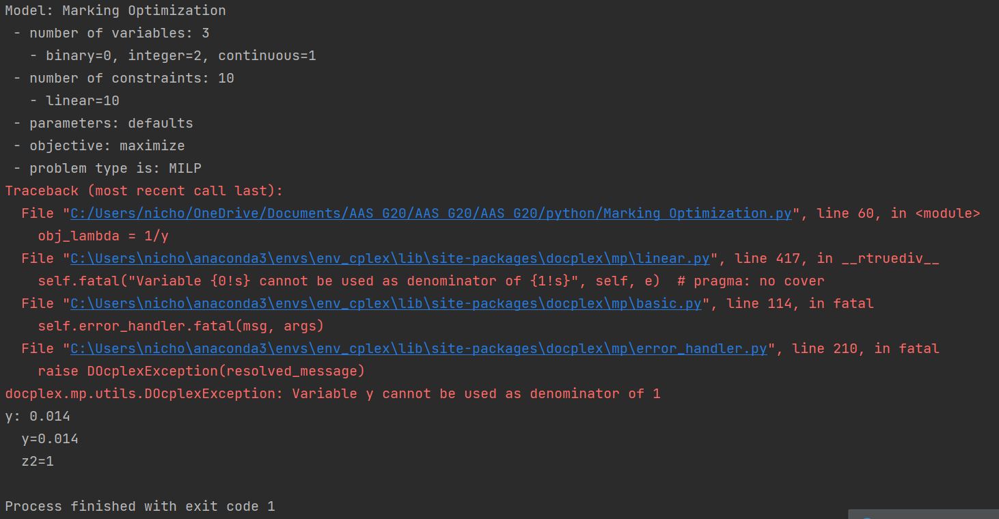The width and height of the screenshot is (999, 519).
Task: Open the Marking_Optimization.py traceback link
Action: pos(430,214)
